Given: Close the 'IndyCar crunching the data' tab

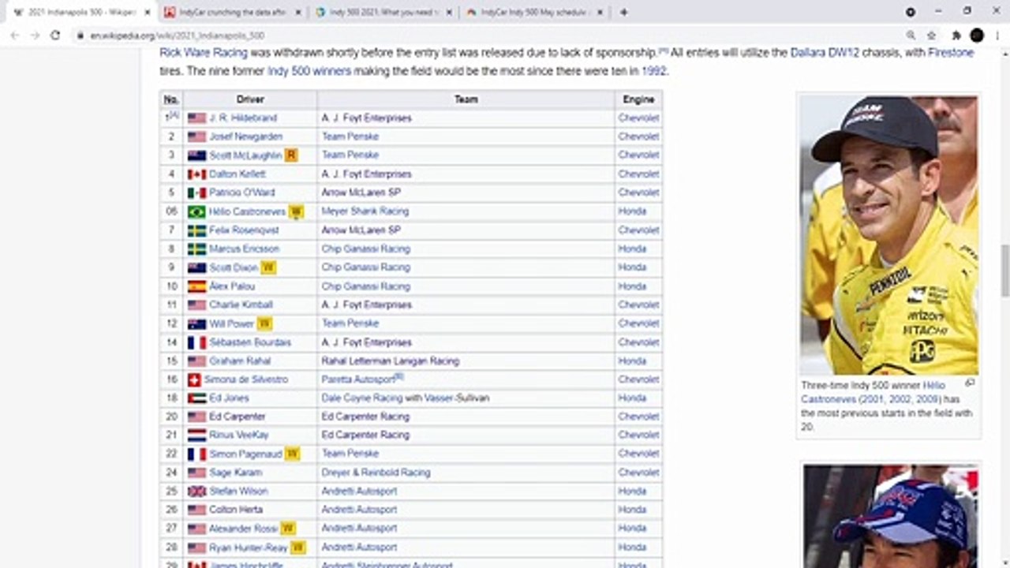Looking at the screenshot, I should tap(298, 13).
